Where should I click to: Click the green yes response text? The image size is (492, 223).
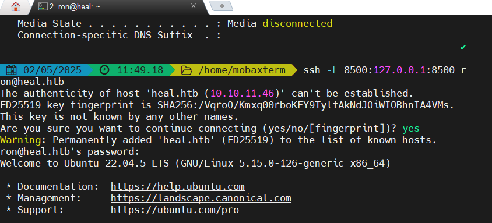click(411, 129)
